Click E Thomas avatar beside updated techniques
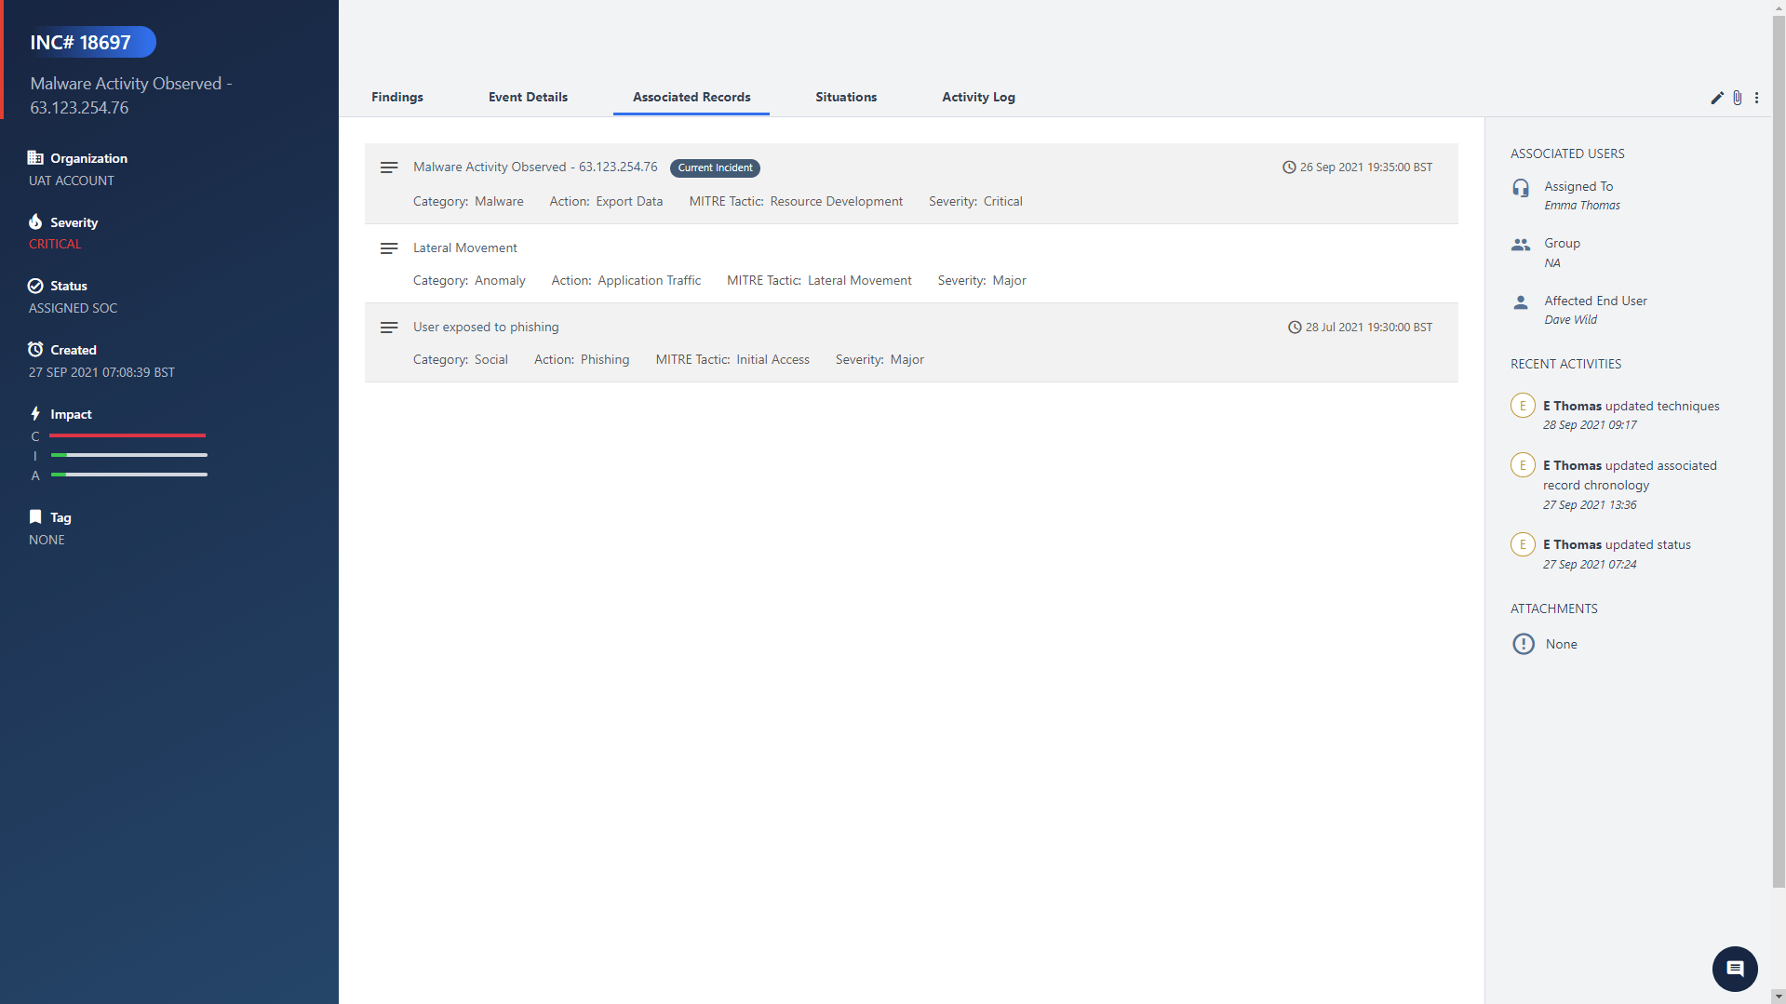 pos(1523,406)
